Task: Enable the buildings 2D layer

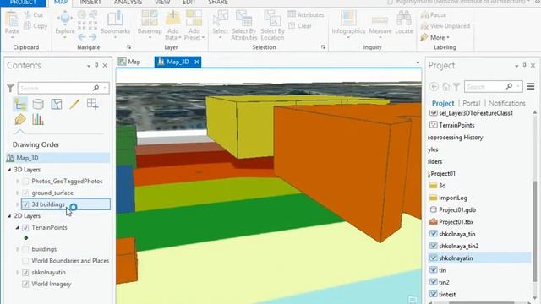Action: point(25,249)
